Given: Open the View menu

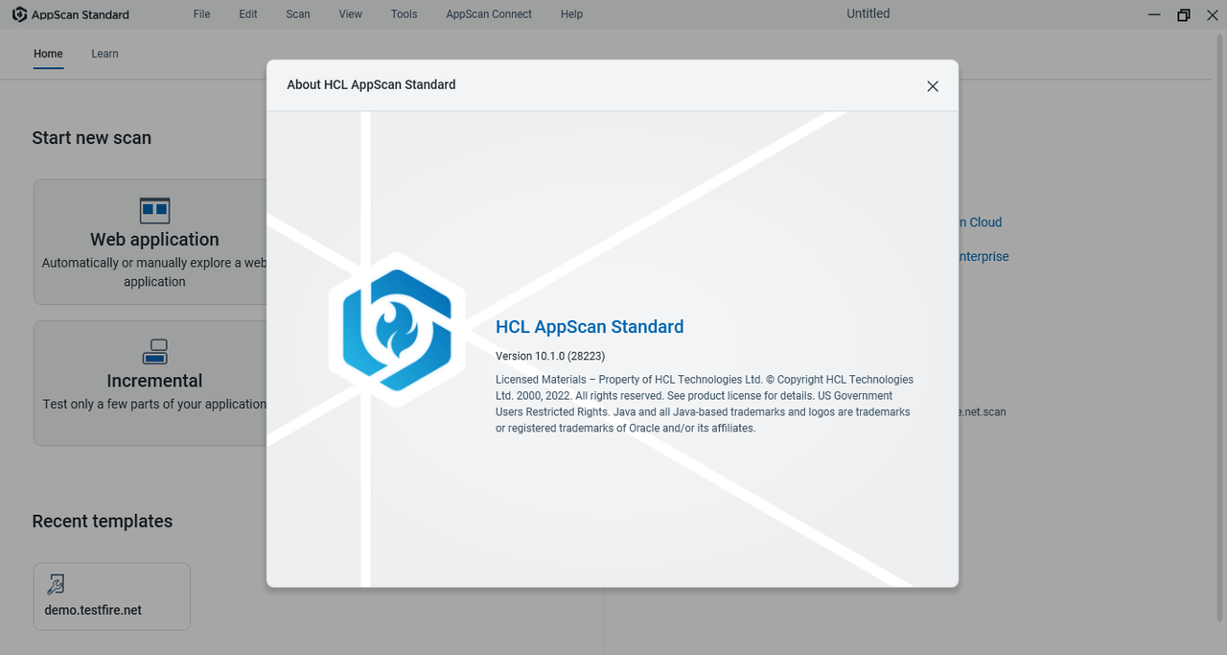Looking at the screenshot, I should (351, 14).
